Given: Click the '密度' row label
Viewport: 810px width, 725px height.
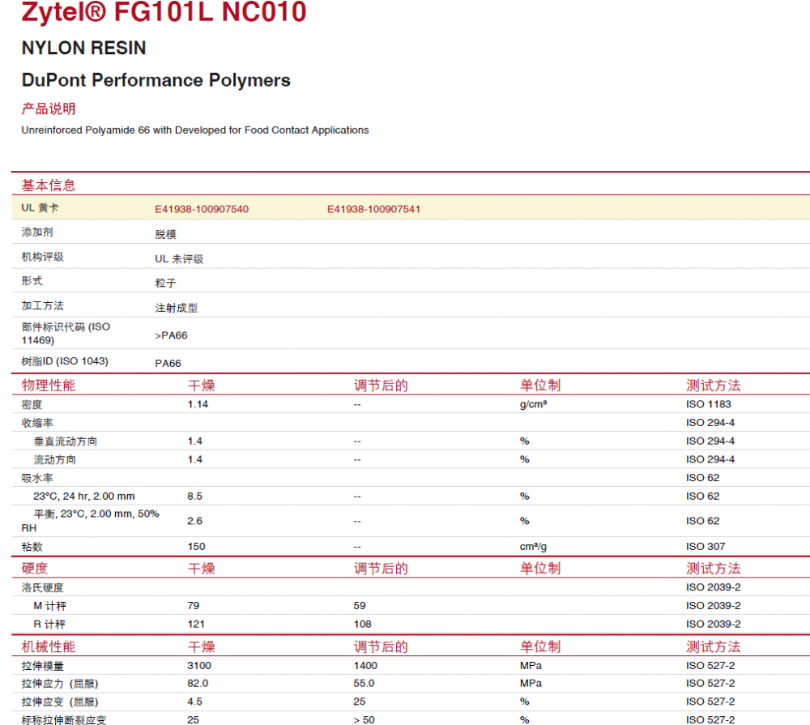Looking at the screenshot, I should click(x=32, y=404).
